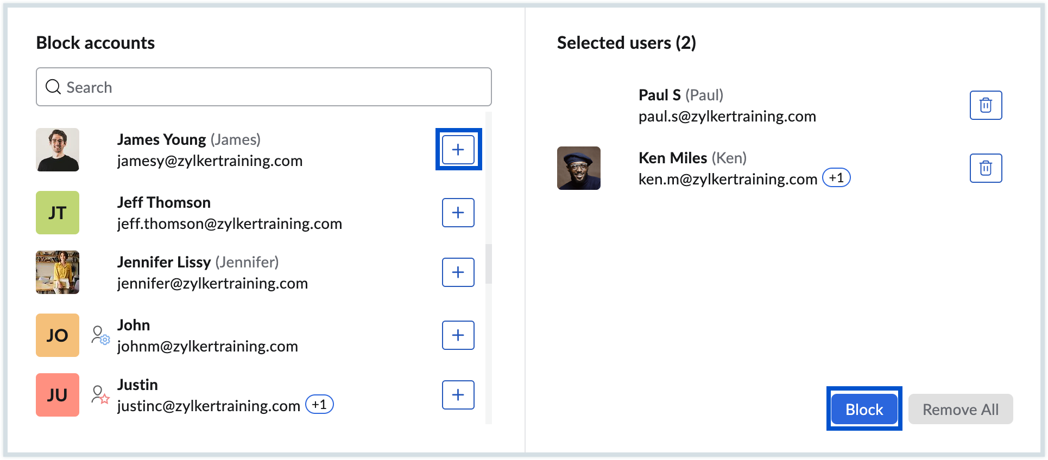Open James Young's profile photo
The height and width of the screenshot is (460, 1048).
tap(57, 150)
